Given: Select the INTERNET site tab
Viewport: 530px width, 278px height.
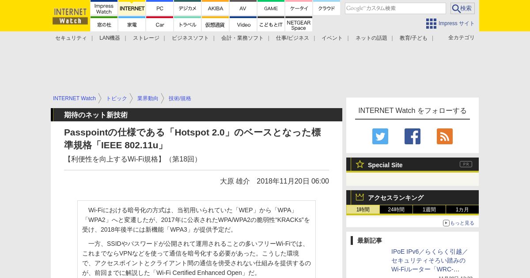Looking at the screenshot, I should (x=132, y=8).
